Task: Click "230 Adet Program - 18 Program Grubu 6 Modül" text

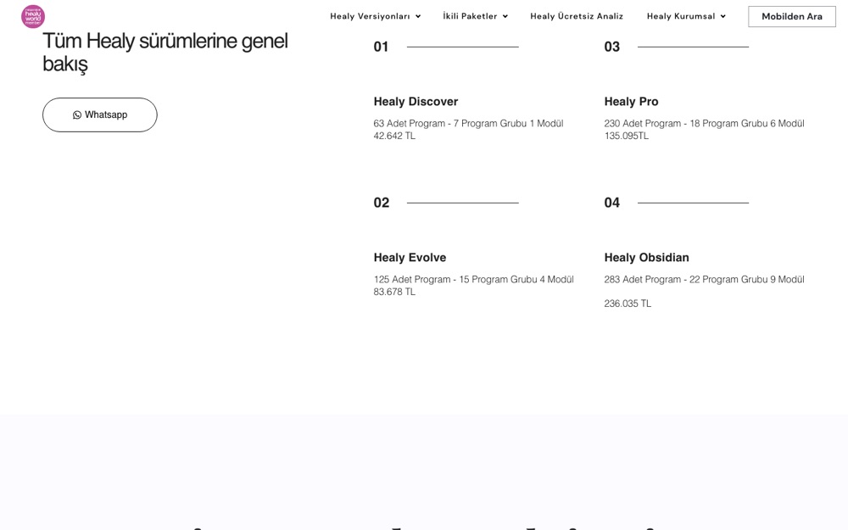Action: tap(704, 123)
